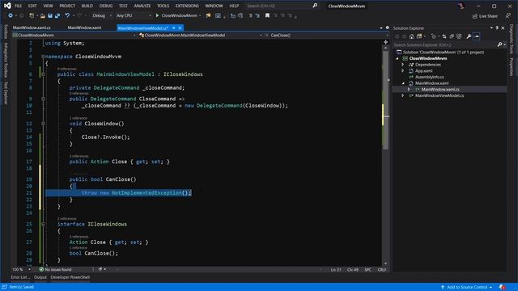This screenshot has width=518, height=291.
Task: Click the user account avatar icon
Action: pyautogui.click(x=461, y=6)
